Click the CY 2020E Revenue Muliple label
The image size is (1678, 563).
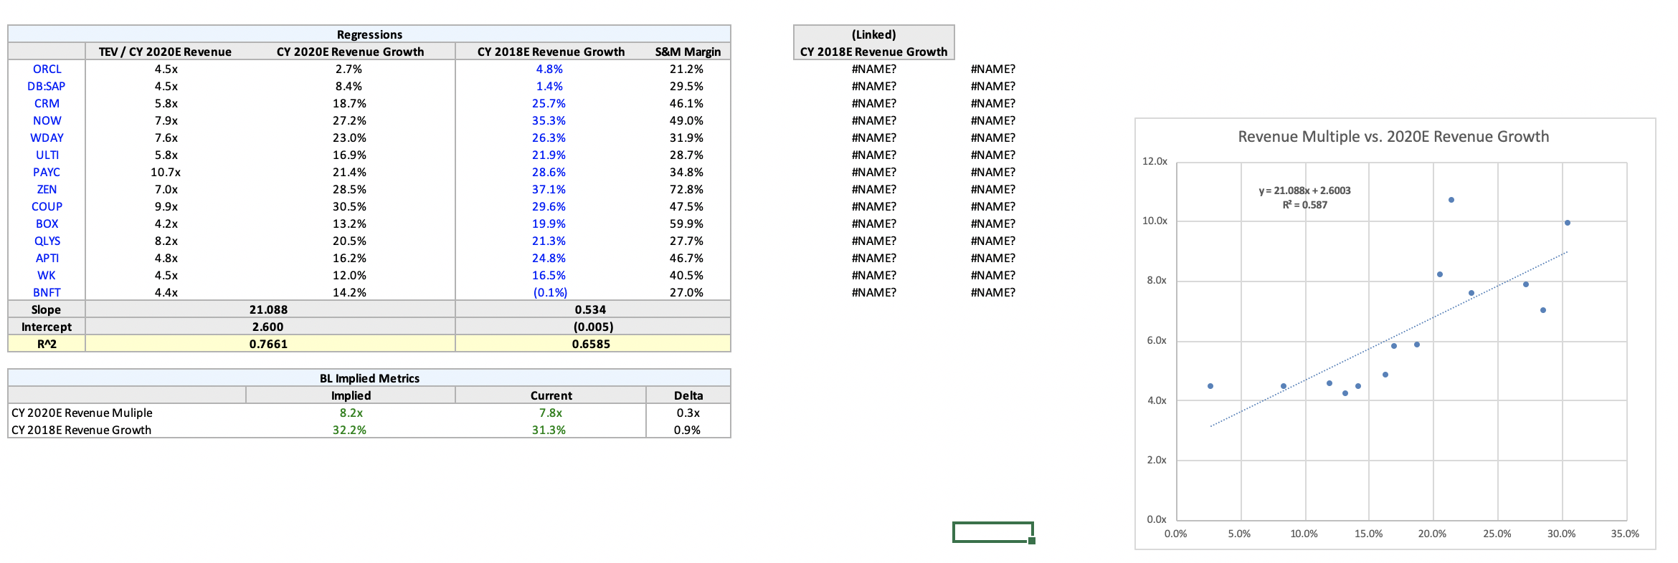[x=82, y=413]
